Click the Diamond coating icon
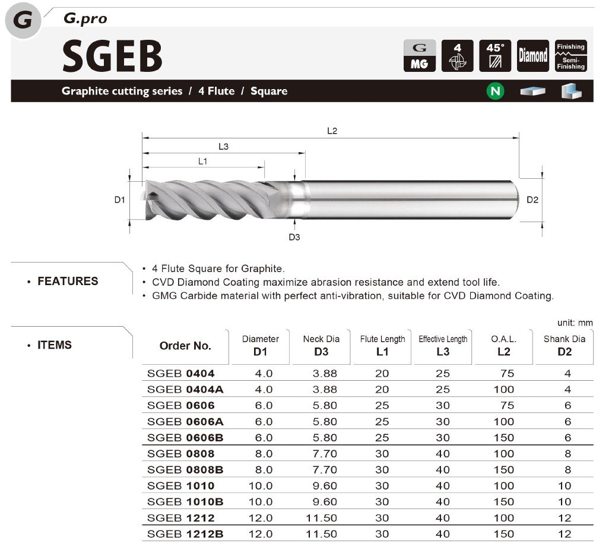612x556 pixels. coord(532,56)
